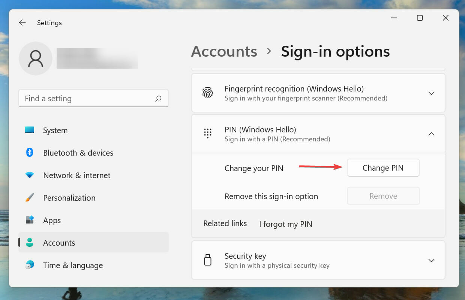Click the Bluetooth icon in sidebar

coord(30,153)
